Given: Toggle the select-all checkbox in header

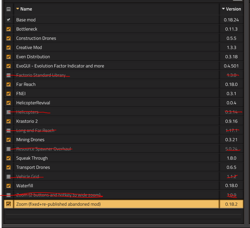Looking at the screenshot, I should pyautogui.click(x=9, y=9).
